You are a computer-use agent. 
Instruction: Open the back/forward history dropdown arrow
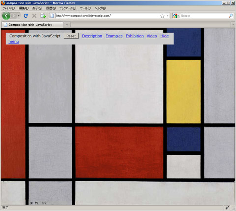pos(19,16)
